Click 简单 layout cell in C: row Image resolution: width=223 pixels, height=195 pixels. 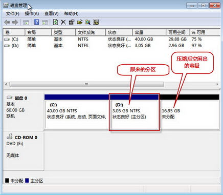click(32, 40)
